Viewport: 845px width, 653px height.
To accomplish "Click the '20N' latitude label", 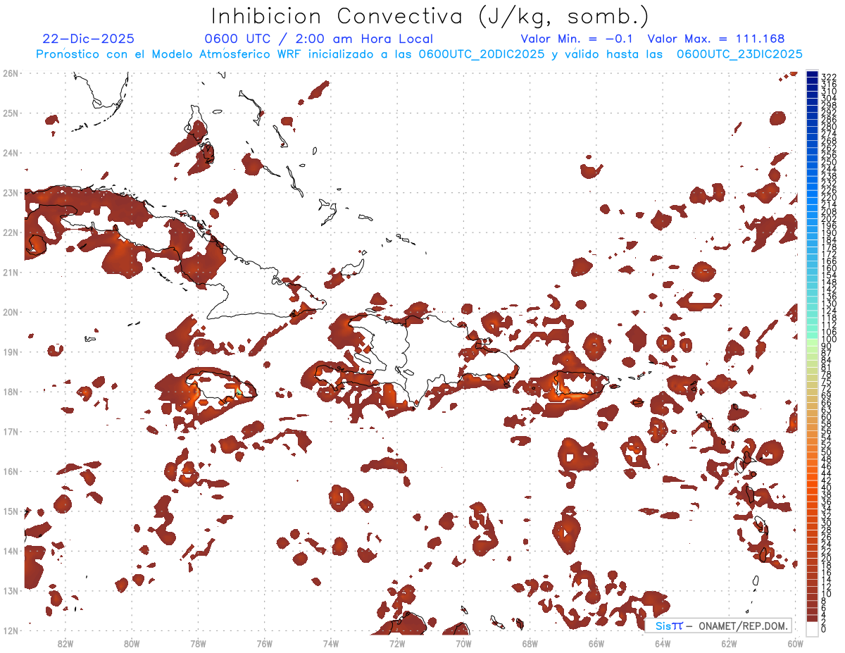I will pyautogui.click(x=11, y=312).
